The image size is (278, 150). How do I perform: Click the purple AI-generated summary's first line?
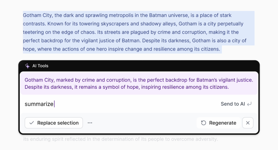139,80
